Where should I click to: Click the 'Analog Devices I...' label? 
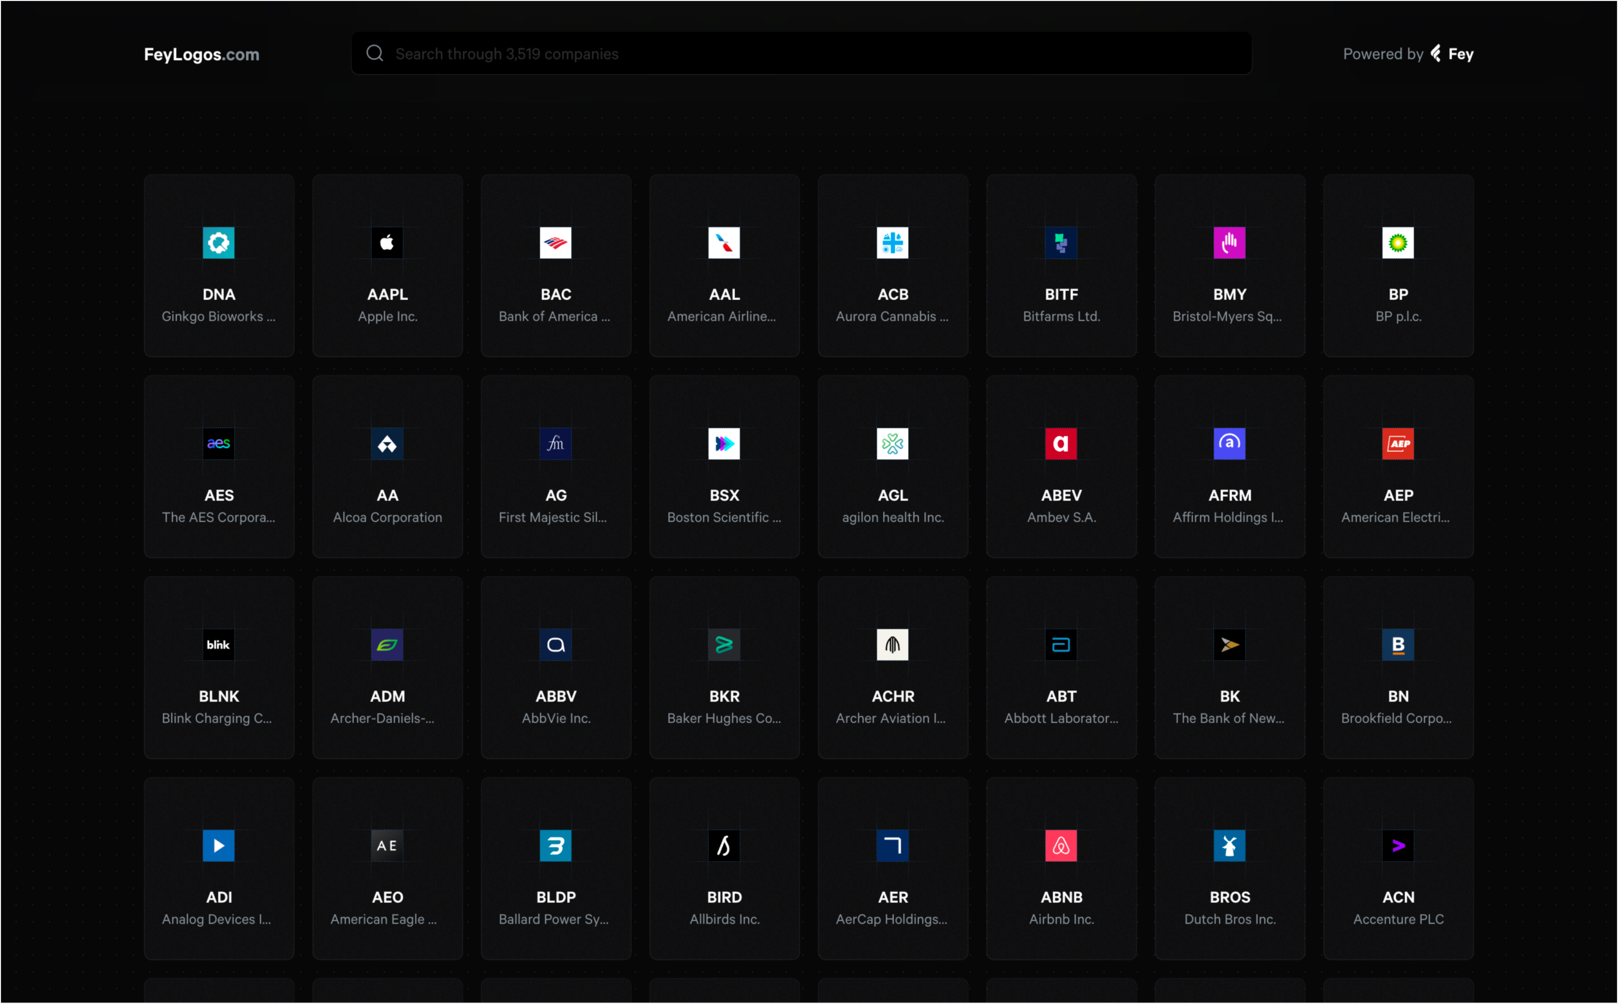(x=216, y=919)
